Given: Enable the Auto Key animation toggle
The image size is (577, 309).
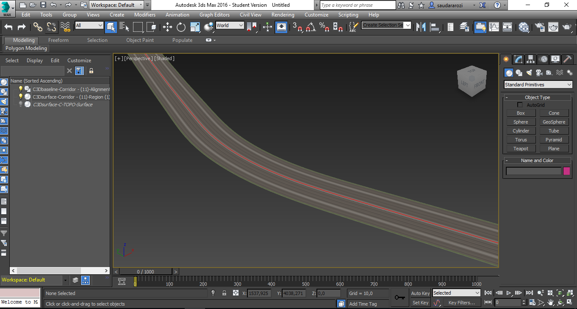Looking at the screenshot, I should [x=420, y=293].
